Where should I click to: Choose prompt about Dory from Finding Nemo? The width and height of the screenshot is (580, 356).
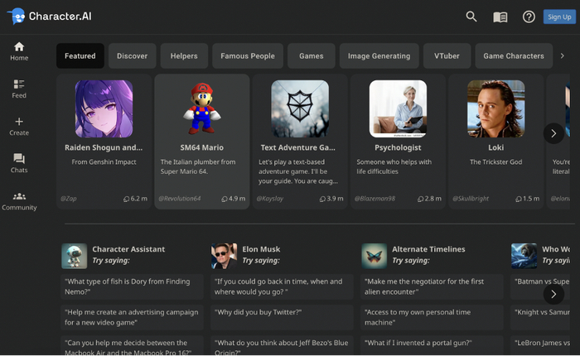pyautogui.click(x=132, y=286)
